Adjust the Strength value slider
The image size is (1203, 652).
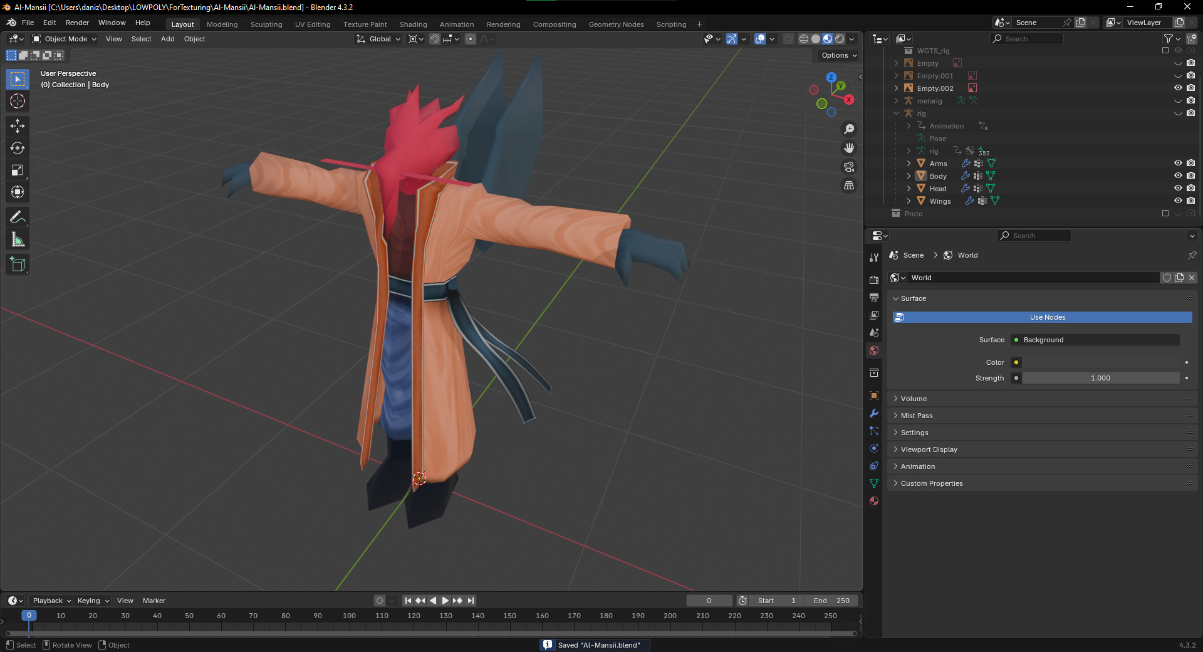(1101, 378)
